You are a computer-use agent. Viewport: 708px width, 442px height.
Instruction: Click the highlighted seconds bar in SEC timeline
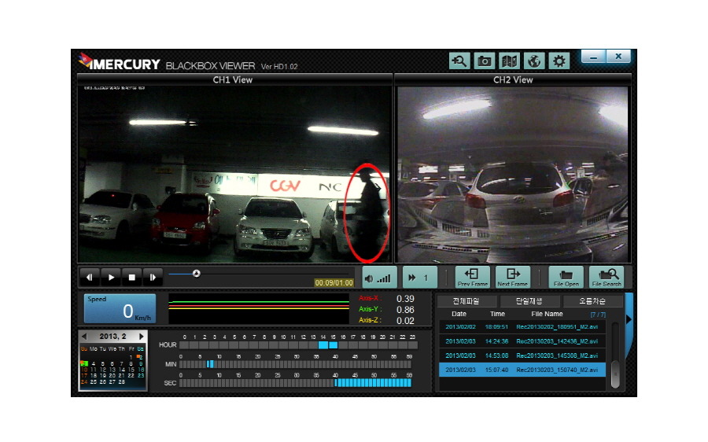pyautogui.click(x=373, y=383)
